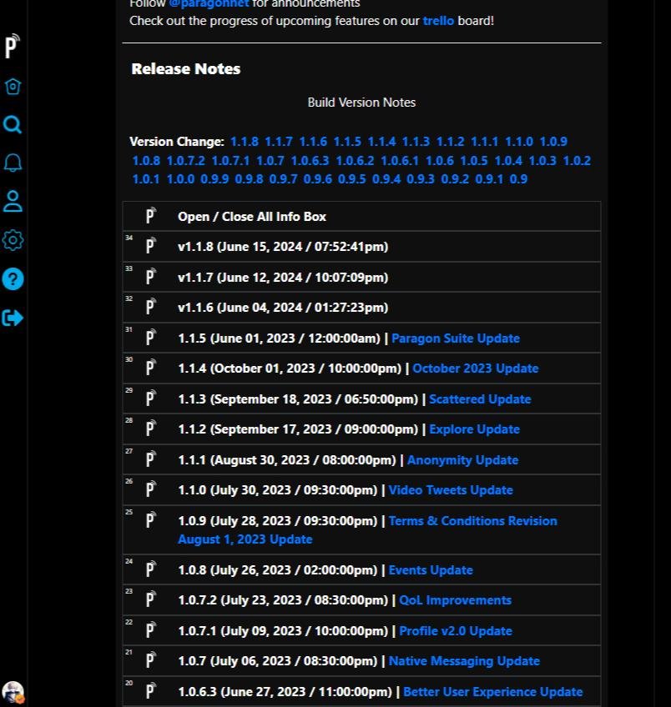
Task: Click the help question mark icon
Action: pyautogui.click(x=13, y=279)
